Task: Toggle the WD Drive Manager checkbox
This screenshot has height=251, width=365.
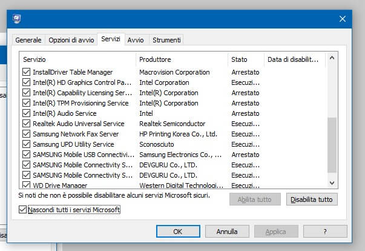Action: click(x=26, y=185)
